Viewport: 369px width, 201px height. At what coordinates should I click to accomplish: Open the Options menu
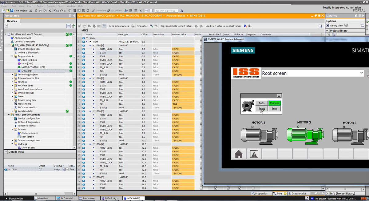(51, 6)
